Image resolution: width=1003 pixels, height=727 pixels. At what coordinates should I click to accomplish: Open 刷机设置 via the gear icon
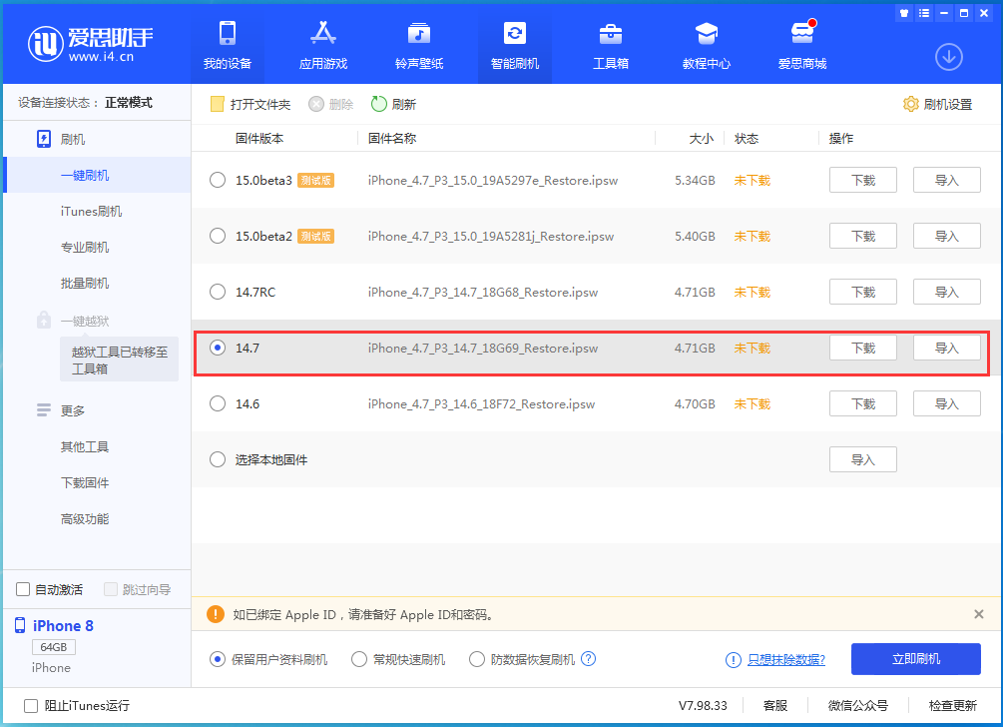936,103
